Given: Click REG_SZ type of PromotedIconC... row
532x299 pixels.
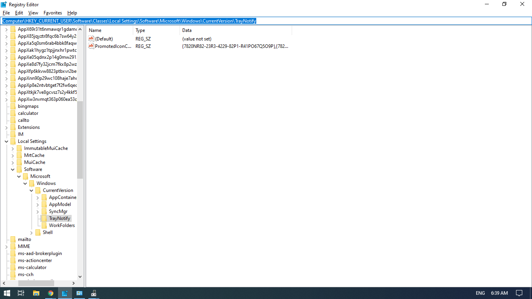Looking at the screenshot, I should coord(143,46).
